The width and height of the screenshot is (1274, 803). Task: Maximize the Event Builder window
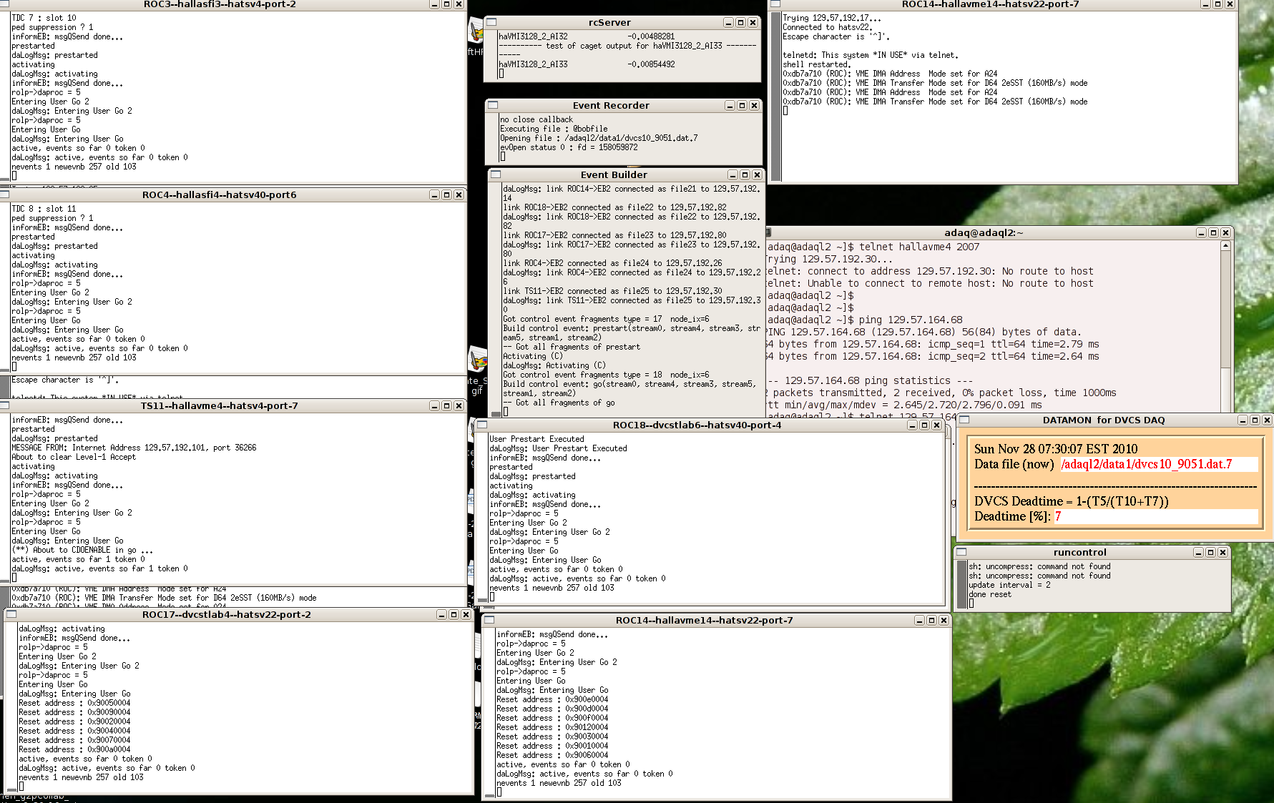(745, 175)
